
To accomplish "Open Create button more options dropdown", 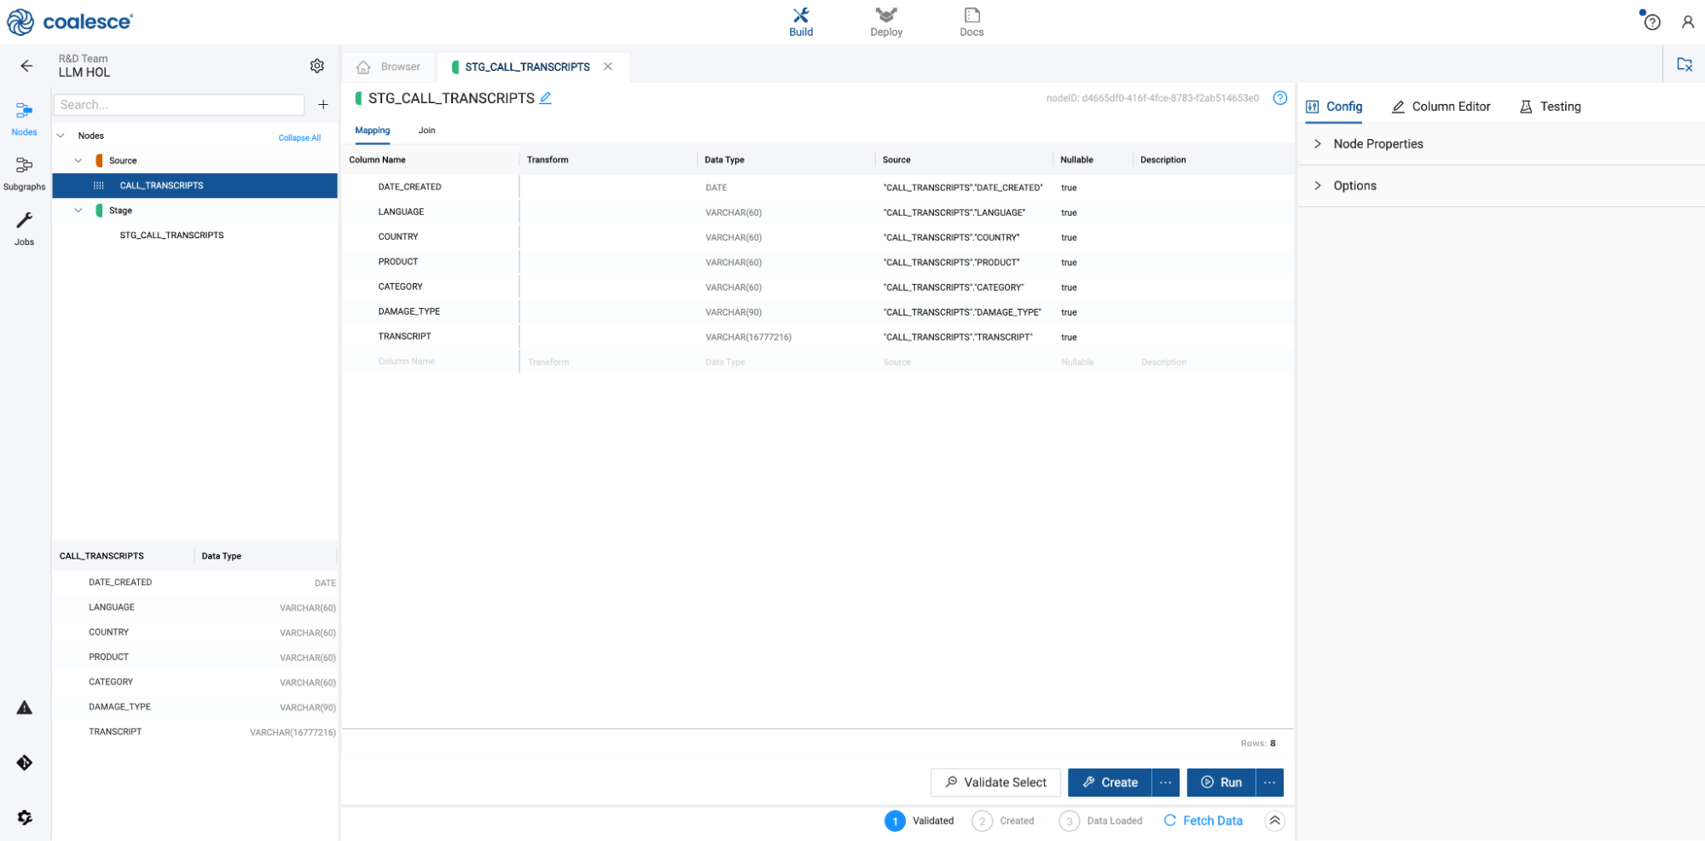I will click(1165, 782).
